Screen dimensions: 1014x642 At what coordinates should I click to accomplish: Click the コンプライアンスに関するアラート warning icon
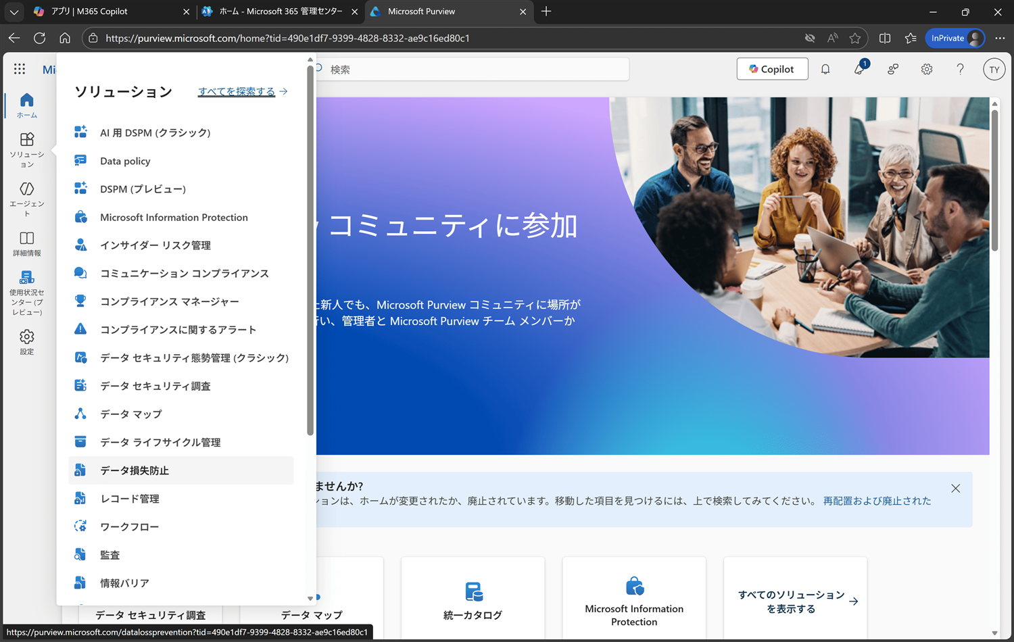pyautogui.click(x=80, y=329)
